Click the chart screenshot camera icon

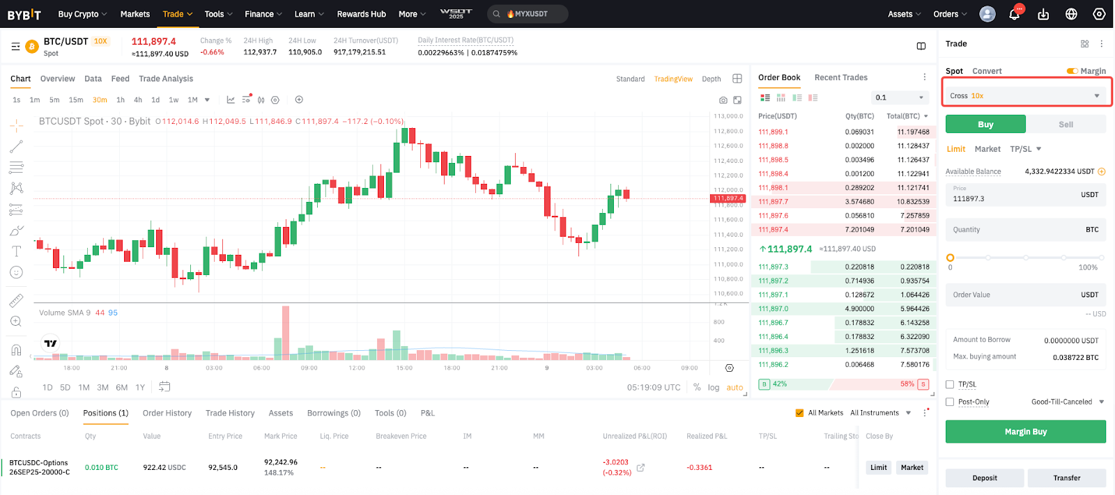[723, 100]
